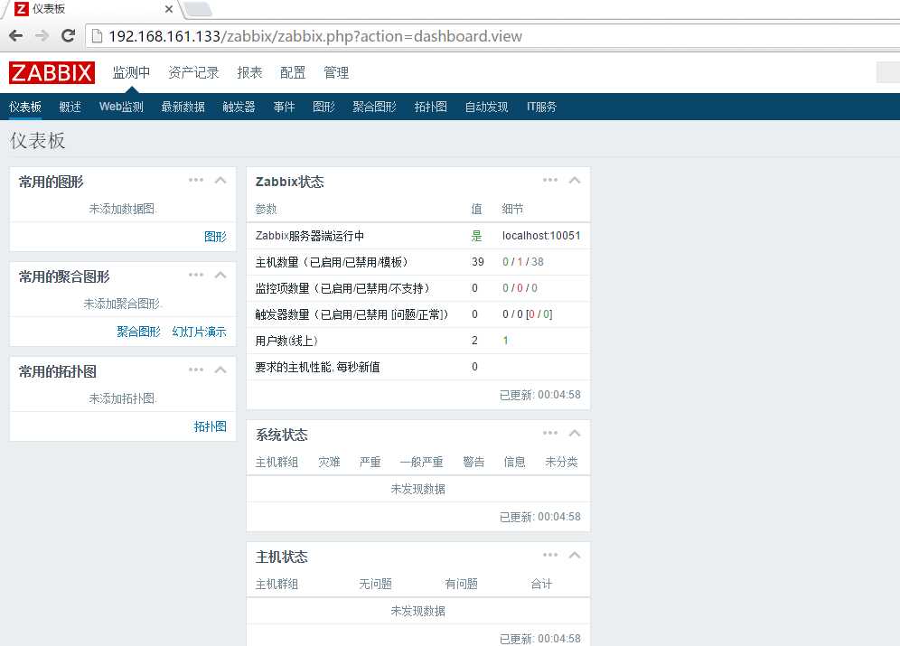The height and width of the screenshot is (646, 900).
Task: Click the 是 server running value
Action: 476,236
